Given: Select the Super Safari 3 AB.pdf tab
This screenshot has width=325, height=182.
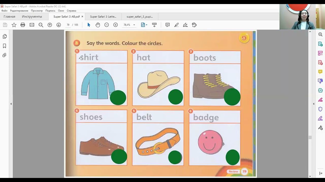Looking at the screenshot, I should (x=67, y=17).
